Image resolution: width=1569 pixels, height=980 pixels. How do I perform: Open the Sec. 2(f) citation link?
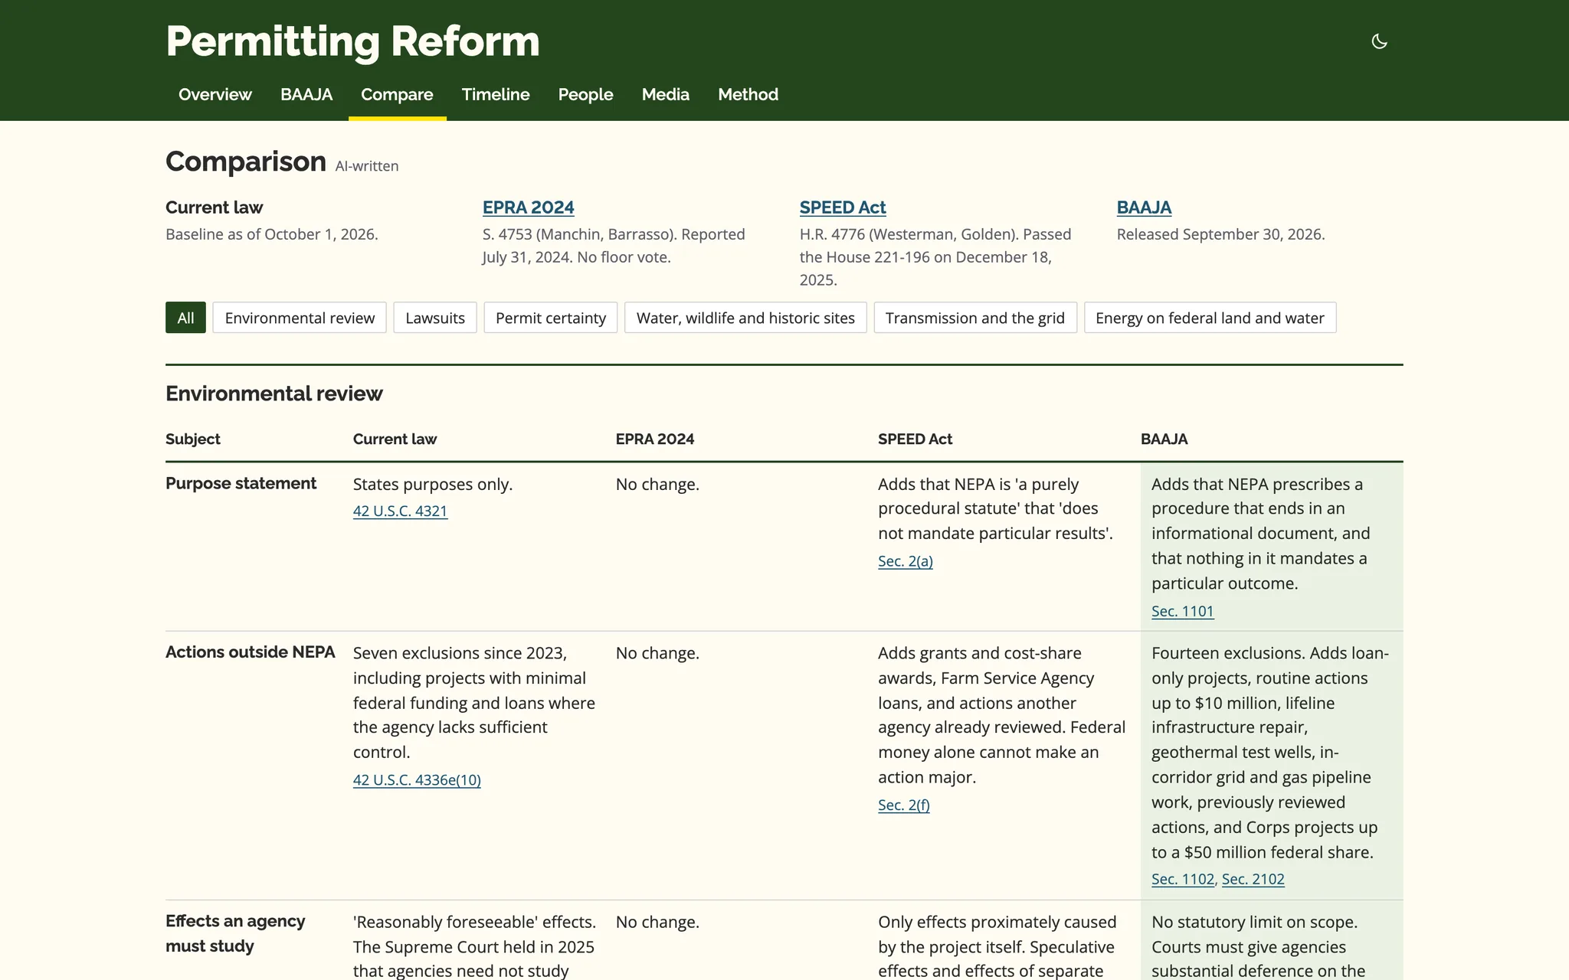pos(904,805)
